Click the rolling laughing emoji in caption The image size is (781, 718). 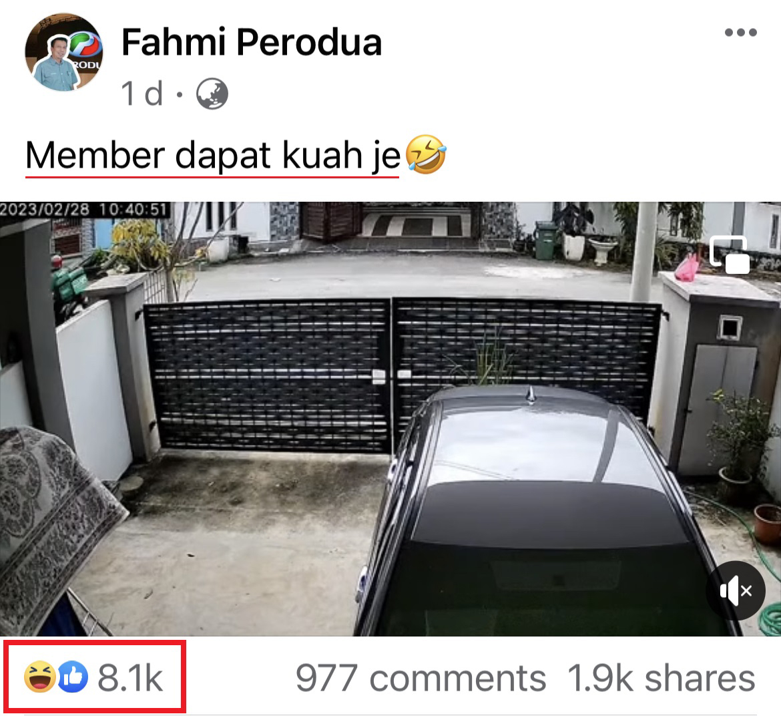[x=426, y=154]
